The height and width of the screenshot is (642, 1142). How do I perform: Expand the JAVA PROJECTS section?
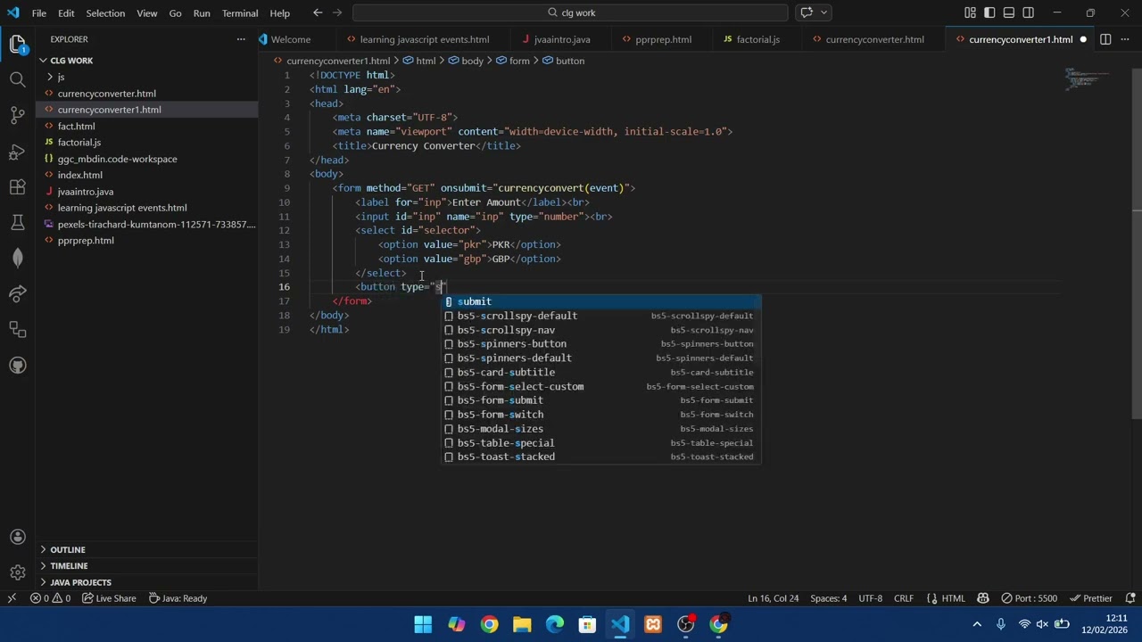coord(80,582)
